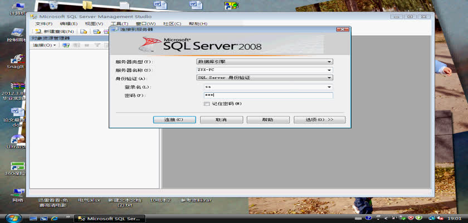The image size is (468, 223).
Task: Select the yellow folder icon on desktop top row
Action: coord(87,5)
